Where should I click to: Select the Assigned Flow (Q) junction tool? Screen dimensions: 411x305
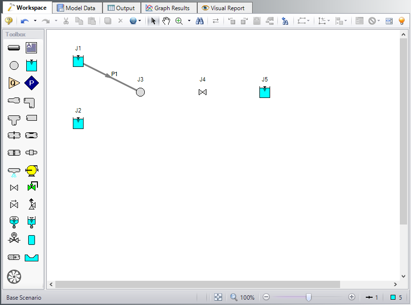(14, 83)
